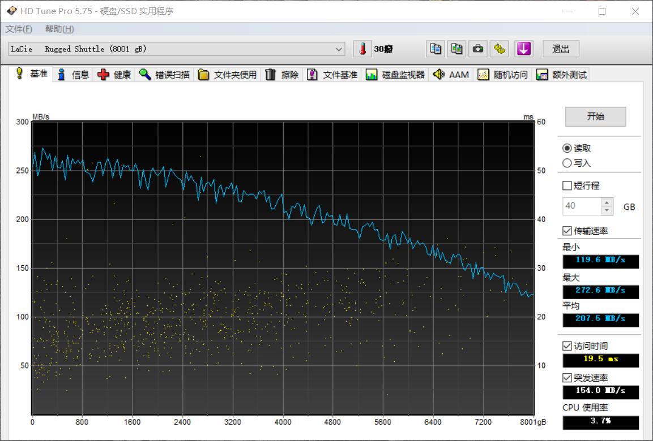Switch to the 健康 health tab
This screenshot has width=653, height=441.
pyautogui.click(x=114, y=75)
